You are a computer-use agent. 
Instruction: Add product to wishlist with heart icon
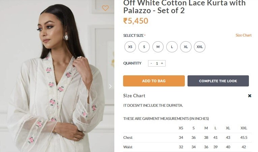pyautogui.click(x=105, y=8)
